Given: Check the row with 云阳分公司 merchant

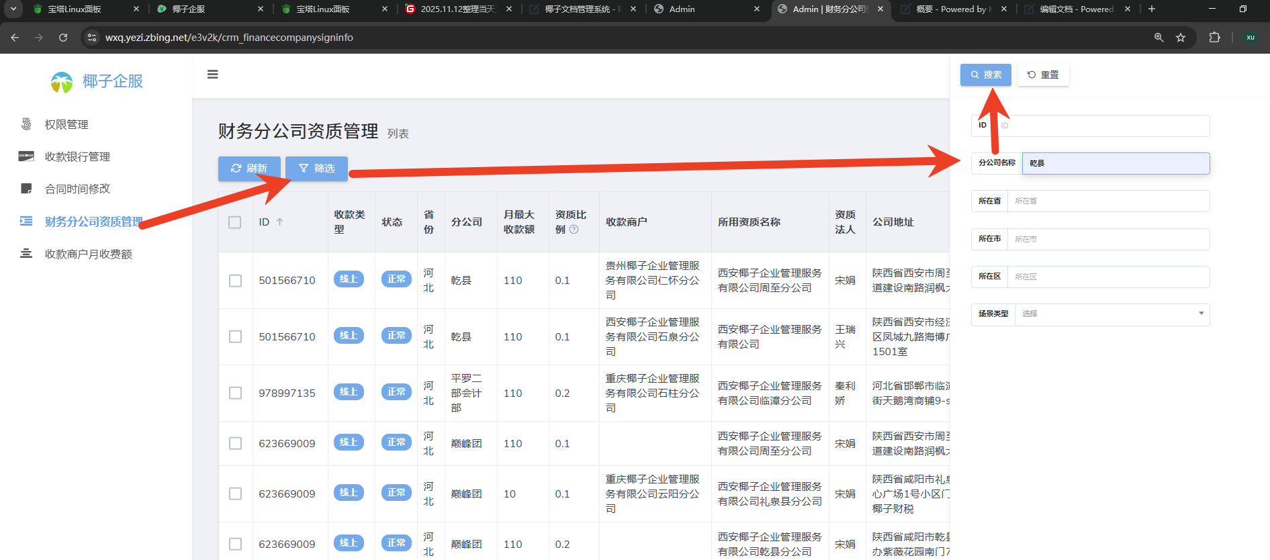Looking at the screenshot, I should [x=235, y=494].
